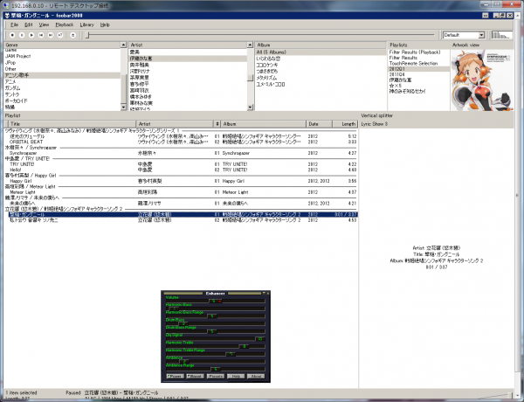Click the foobar2000 title bar app icon
The width and height of the screenshot is (524, 402).
pos(5,15)
